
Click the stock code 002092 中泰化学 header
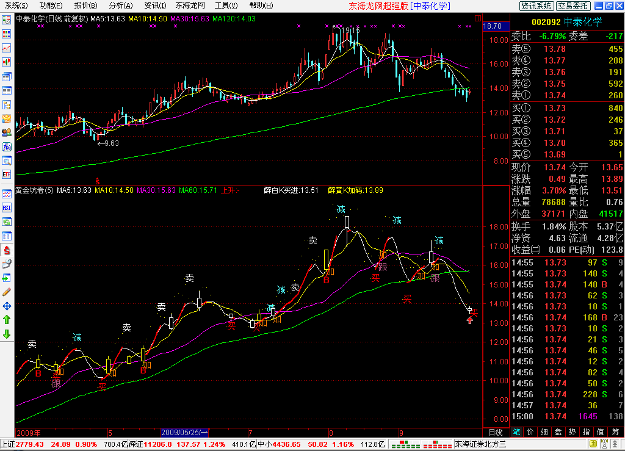[x=567, y=22]
